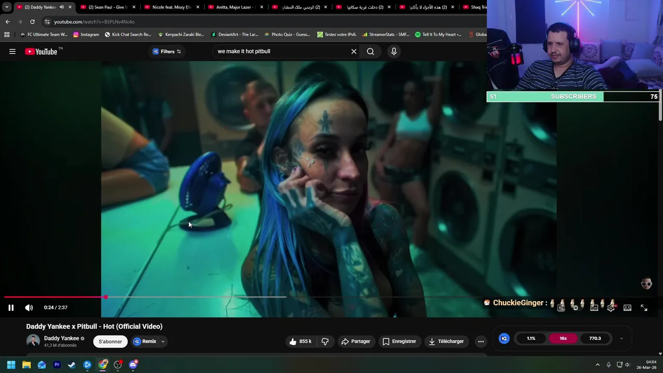Click the red playhead scrubber
Image resolution: width=663 pixels, height=373 pixels.
(106, 297)
